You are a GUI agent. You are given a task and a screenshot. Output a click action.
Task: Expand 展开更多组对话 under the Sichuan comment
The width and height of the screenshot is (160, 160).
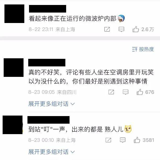click(52, 104)
